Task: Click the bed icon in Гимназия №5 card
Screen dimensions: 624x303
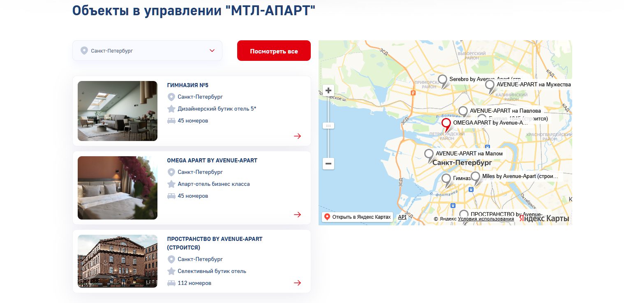Action: tap(171, 121)
